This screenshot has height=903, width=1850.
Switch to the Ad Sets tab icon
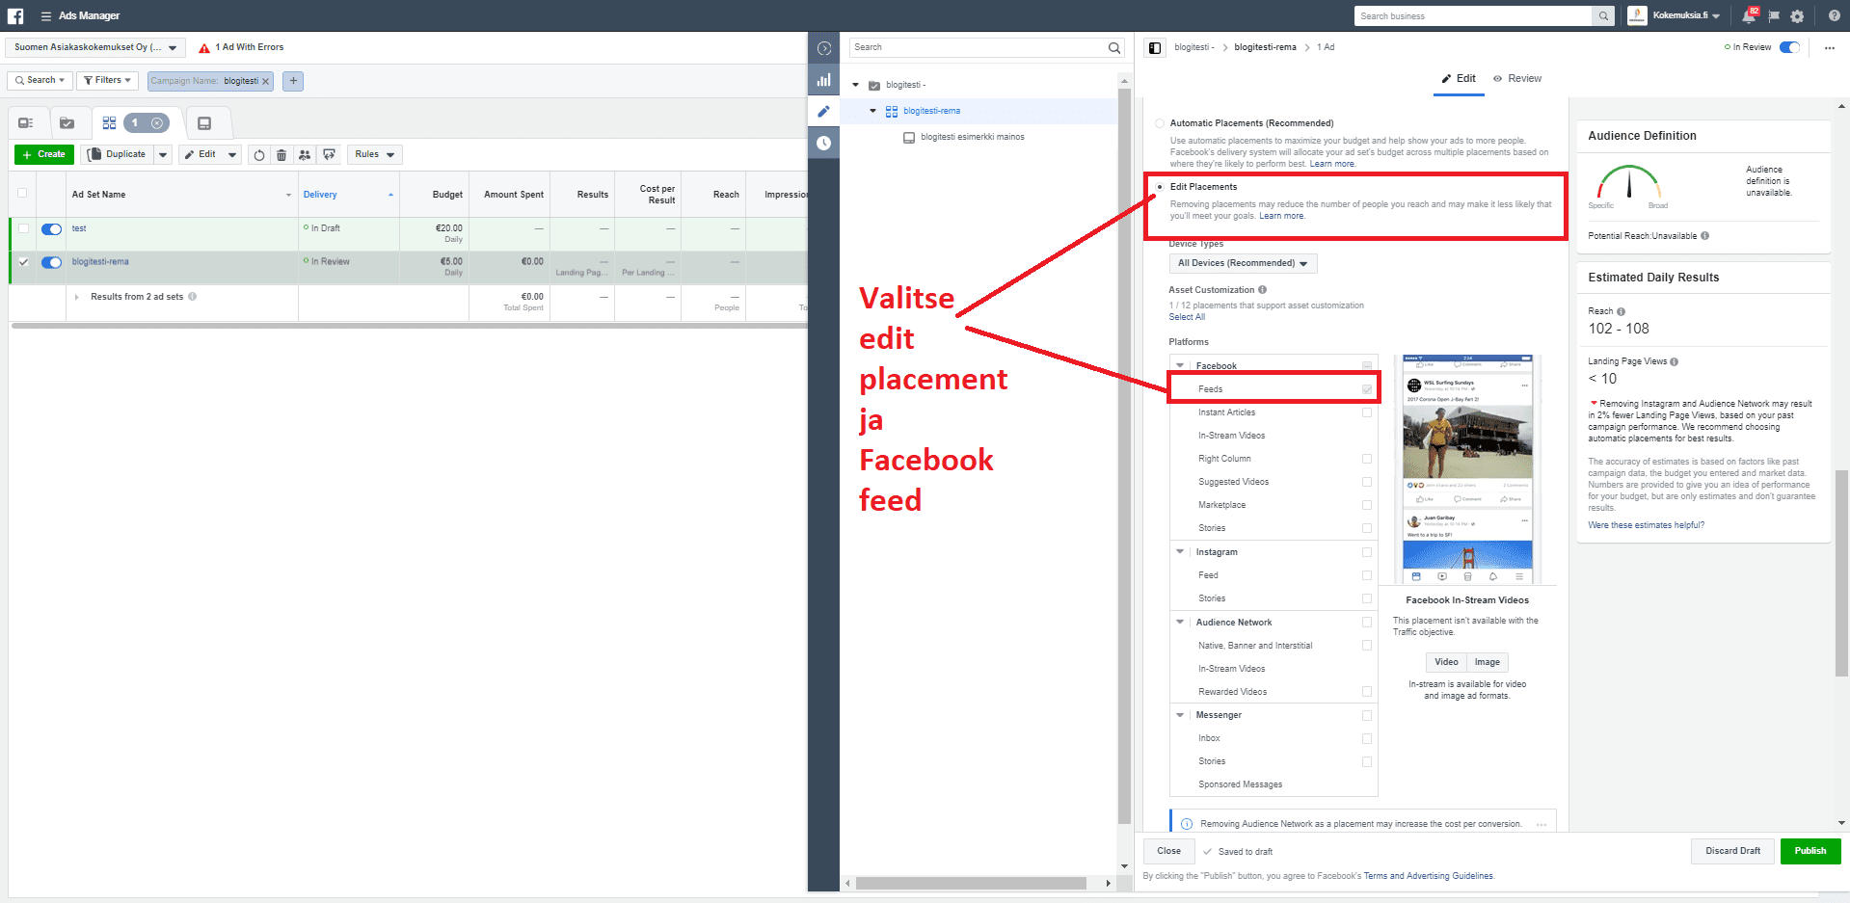point(109,123)
